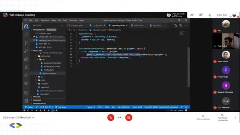Click the split editor right icon

point(181,25)
